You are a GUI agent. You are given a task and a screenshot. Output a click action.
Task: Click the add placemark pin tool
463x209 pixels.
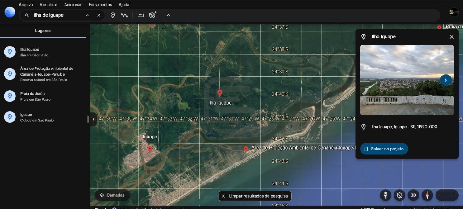coord(113,15)
